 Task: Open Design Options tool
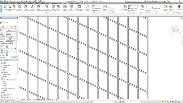click(x=105, y=8)
